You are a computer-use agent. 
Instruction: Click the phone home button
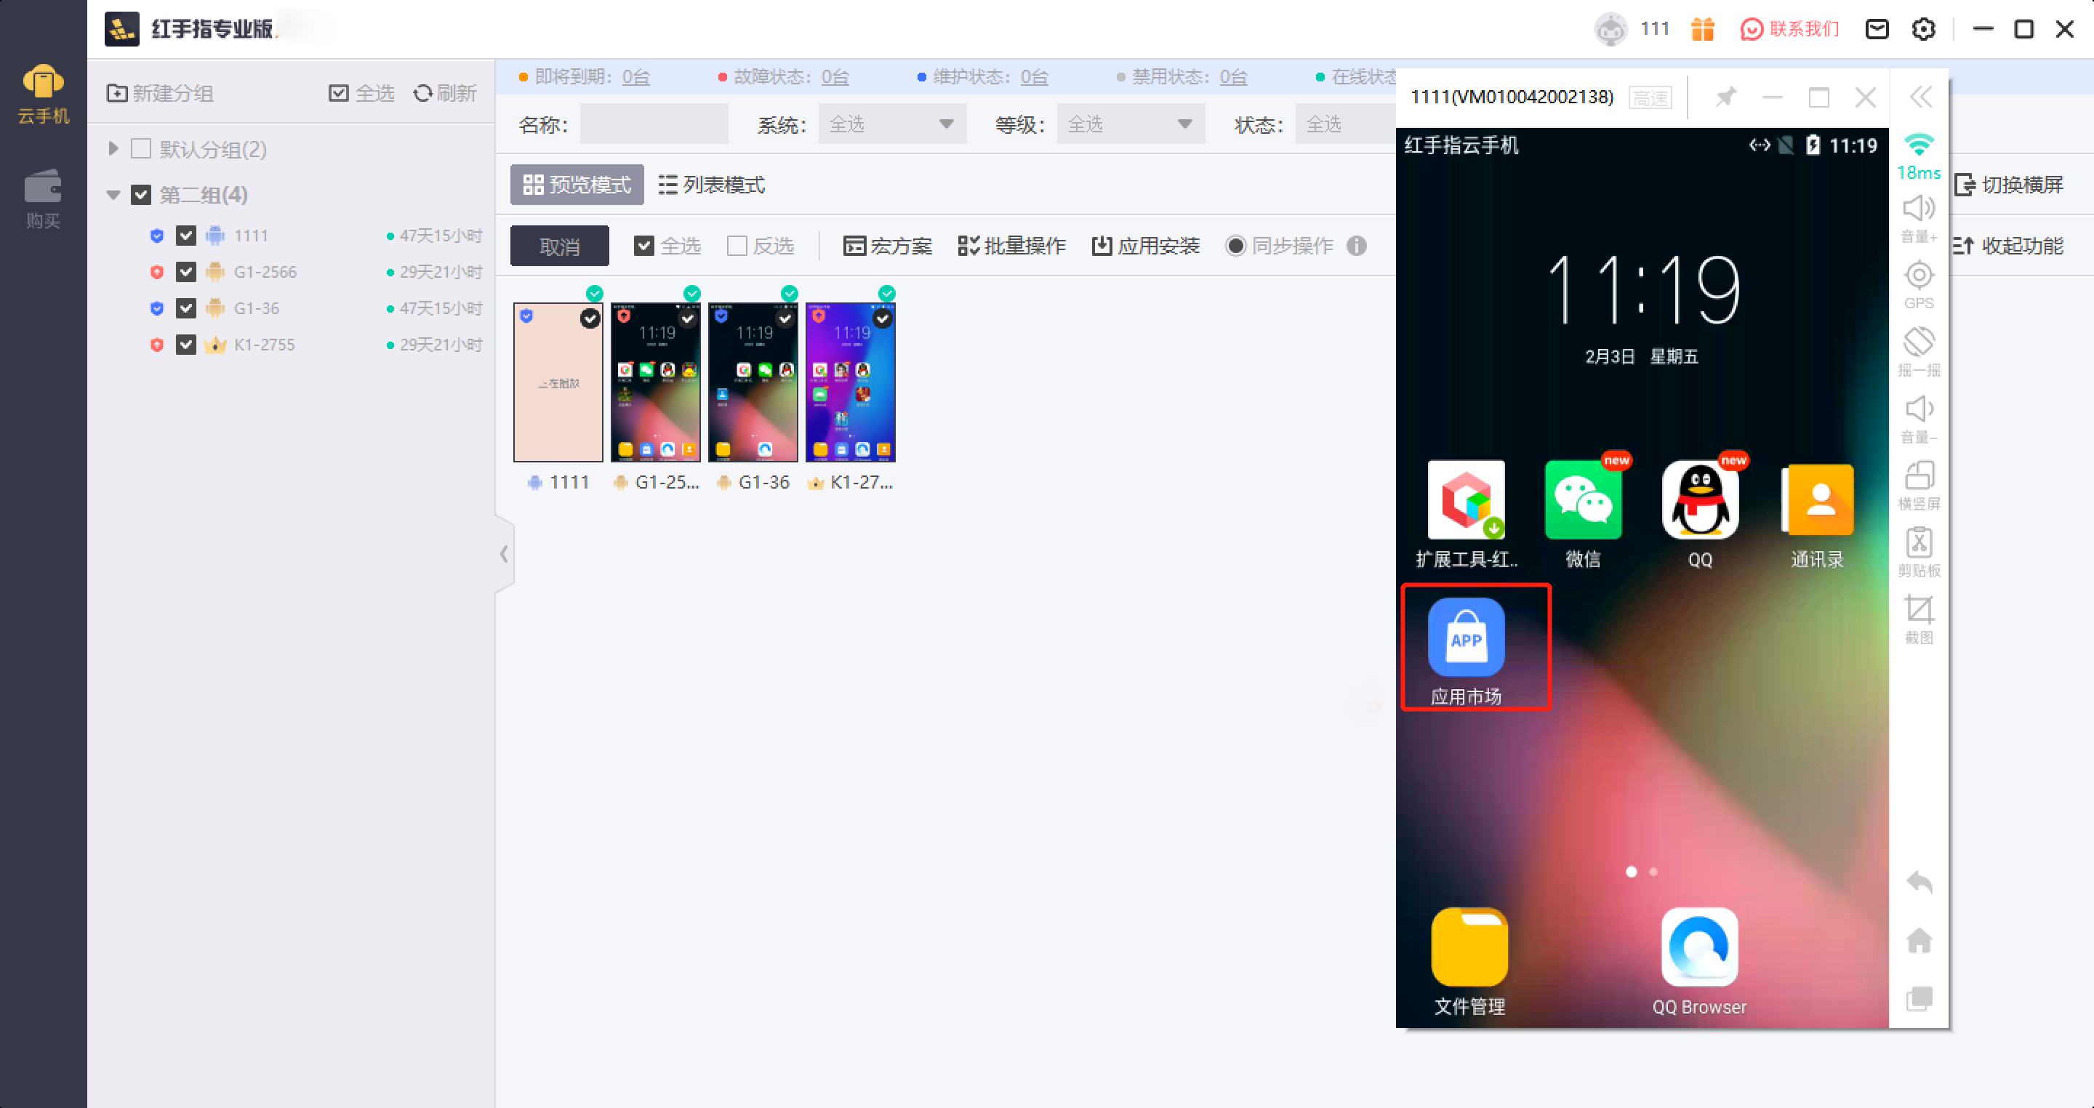click(1919, 941)
